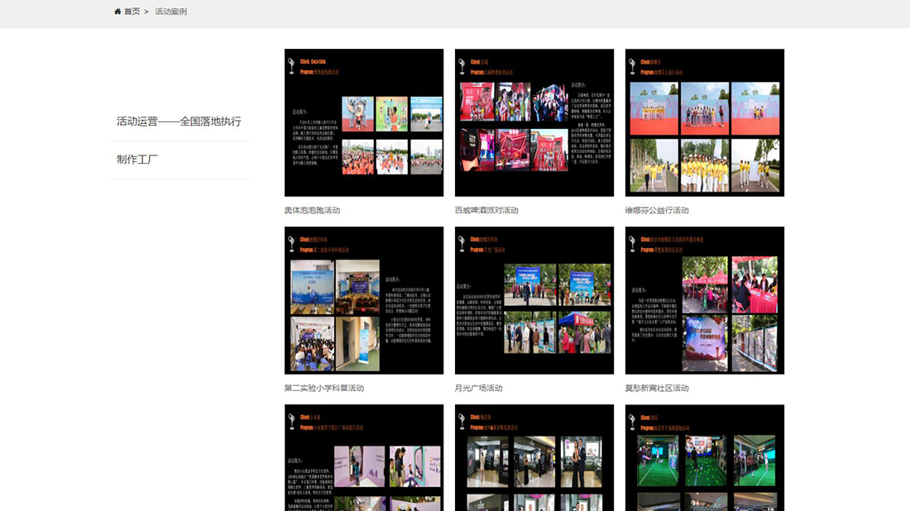Go to 首页 breadcrumb link
Viewport: 910px width, 511px height.
click(132, 12)
